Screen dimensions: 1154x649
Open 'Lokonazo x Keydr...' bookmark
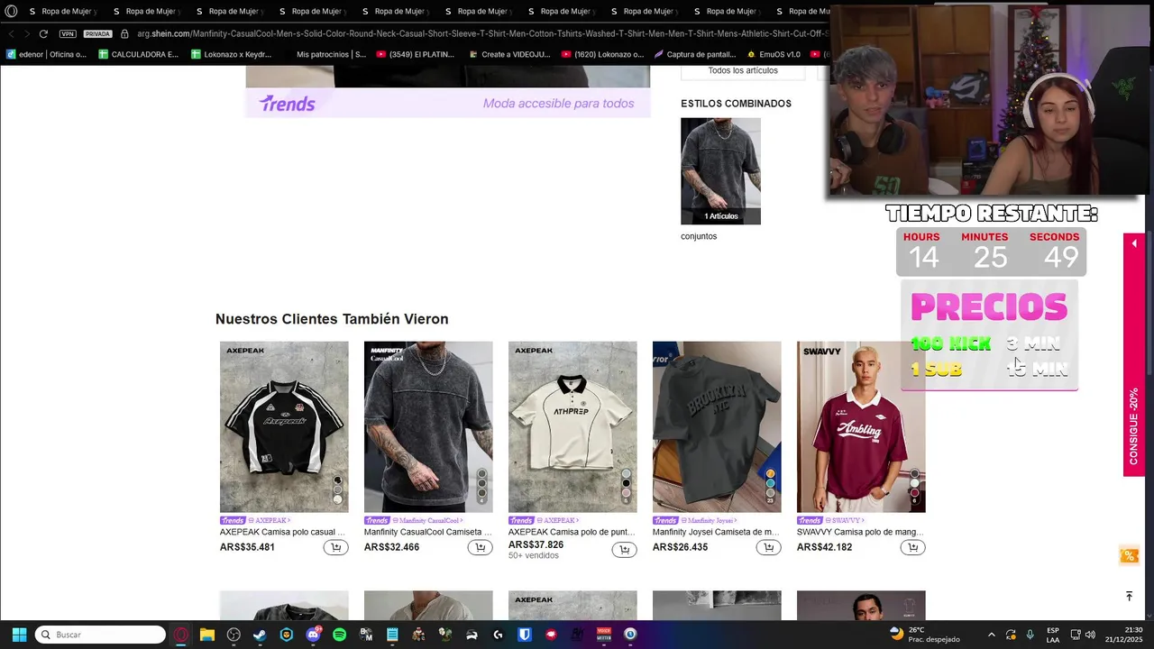pyautogui.click(x=232, y=54)
